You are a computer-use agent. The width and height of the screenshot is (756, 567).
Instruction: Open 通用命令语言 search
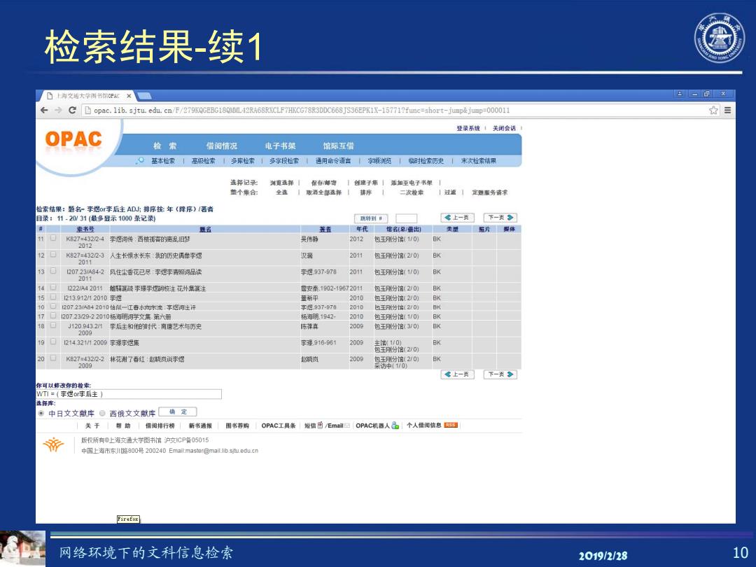[333, 160]
